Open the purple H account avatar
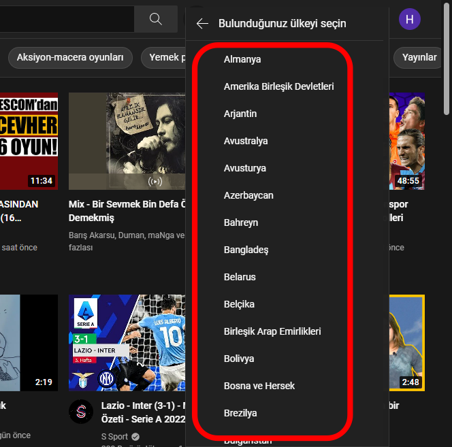Image resolution: width=452 pixels, height=447 pixels. (x=409, y=19)
